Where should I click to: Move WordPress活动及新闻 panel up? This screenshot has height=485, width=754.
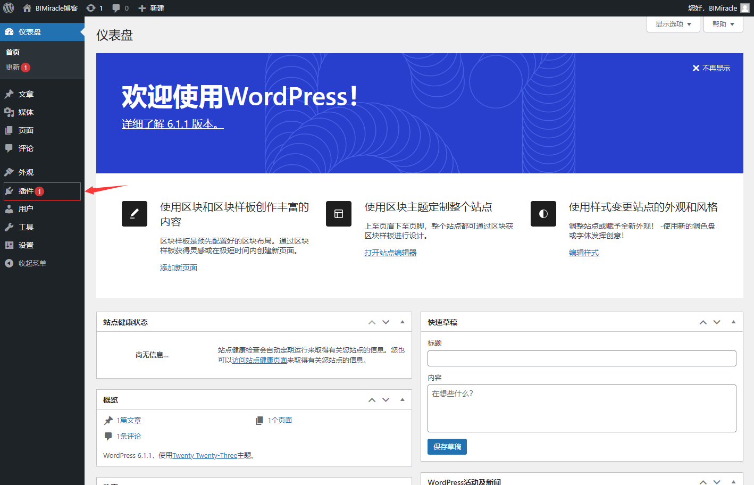[x=703, y=482]
